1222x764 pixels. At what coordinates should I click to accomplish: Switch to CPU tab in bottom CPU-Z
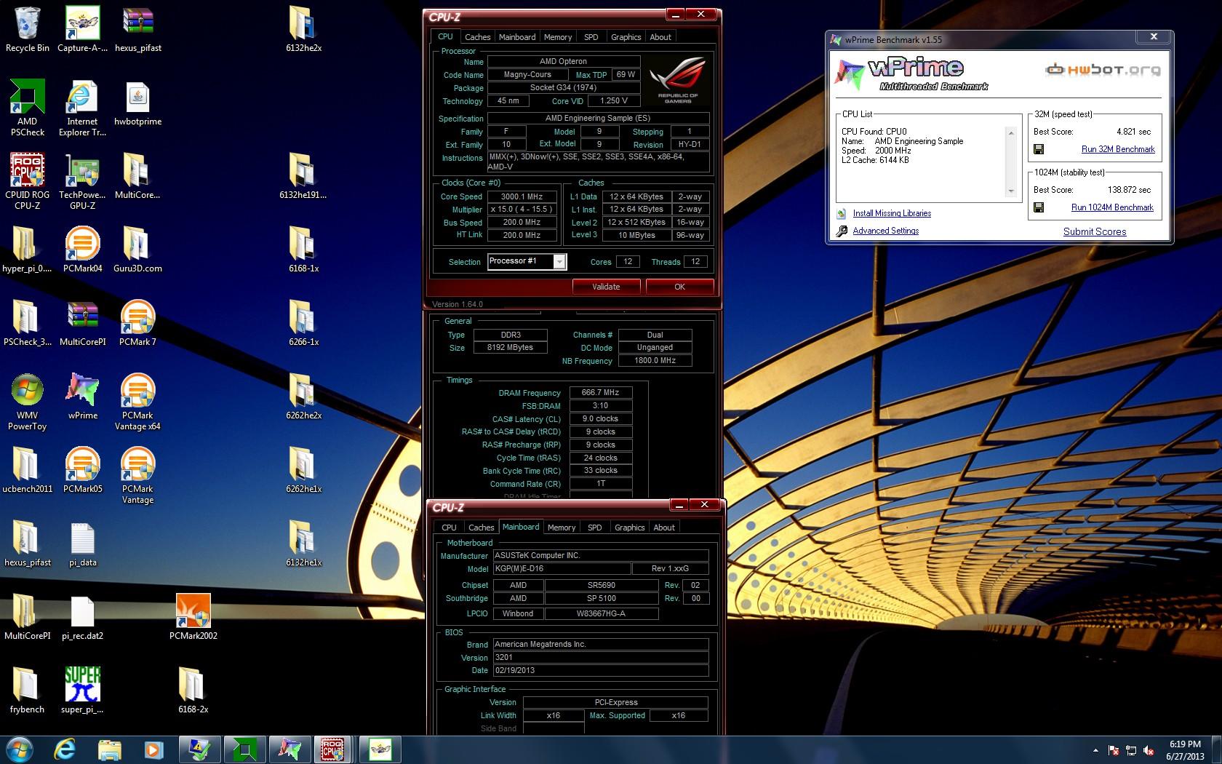pos(450,528)
